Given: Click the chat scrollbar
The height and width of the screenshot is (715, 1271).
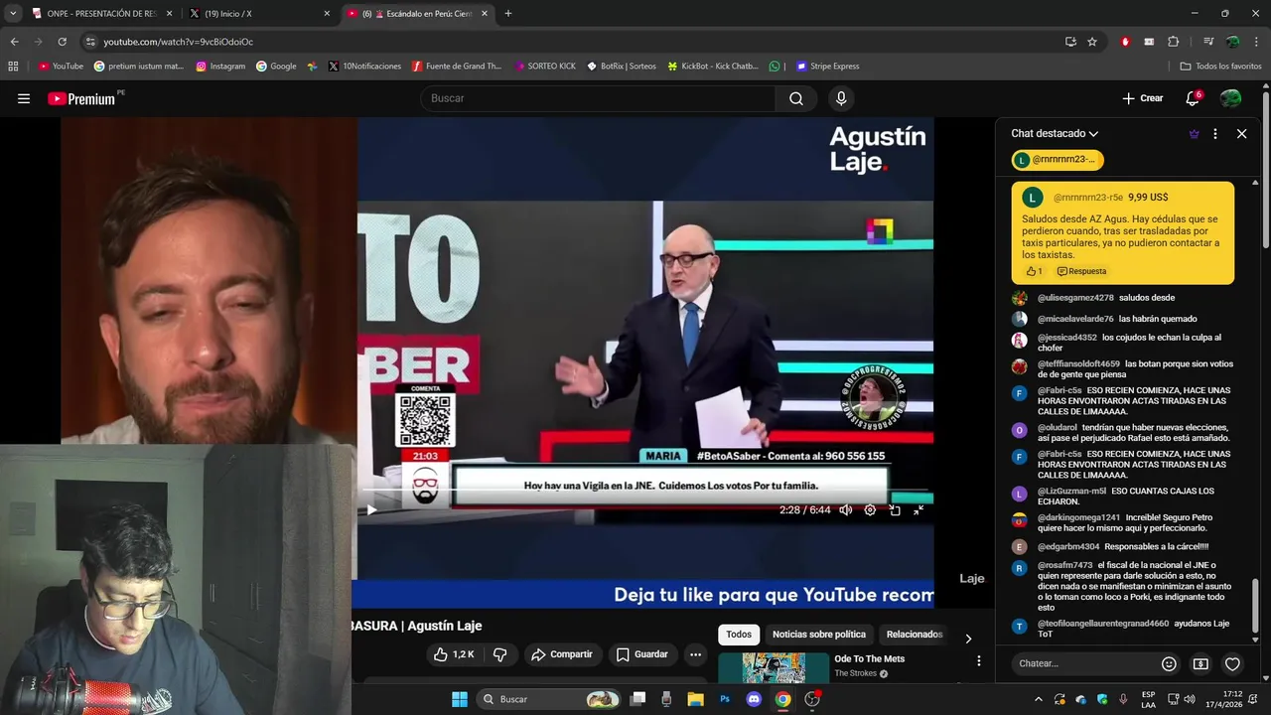Looking at the screenshot, I should point(1255,604).
